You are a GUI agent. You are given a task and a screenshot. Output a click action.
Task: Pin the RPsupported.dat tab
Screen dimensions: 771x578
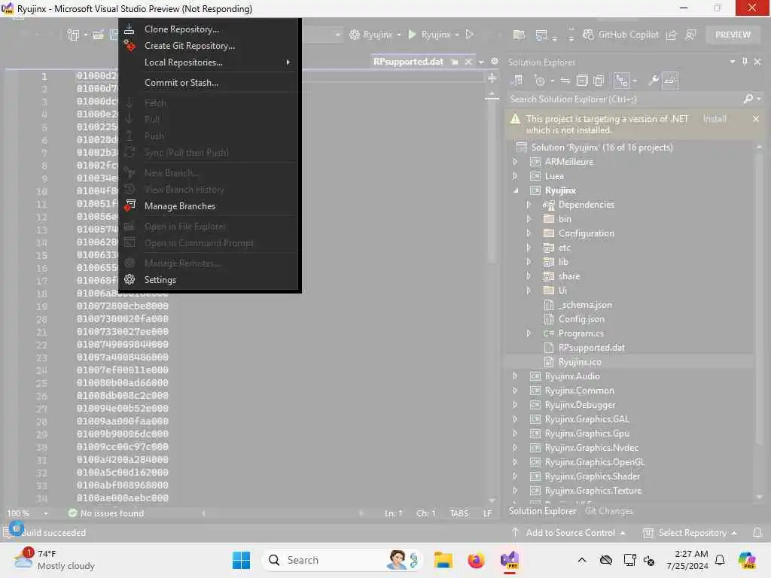(x=455, y=62)
